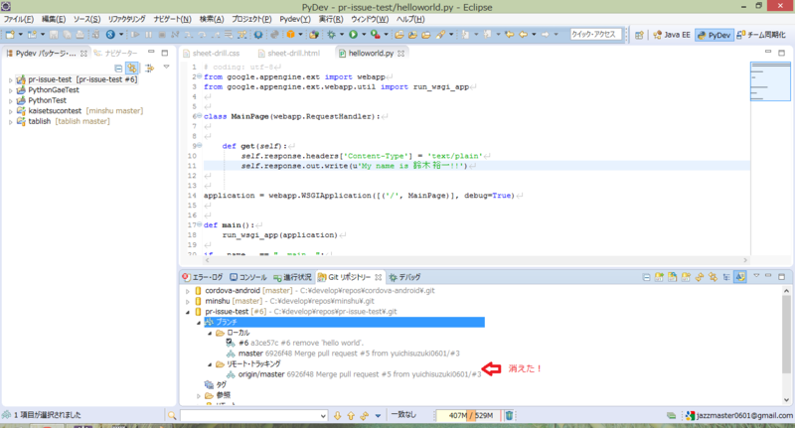795x428 pixels.
Task: Switch to エラー・ログ tab
Action: pos(203,278)
